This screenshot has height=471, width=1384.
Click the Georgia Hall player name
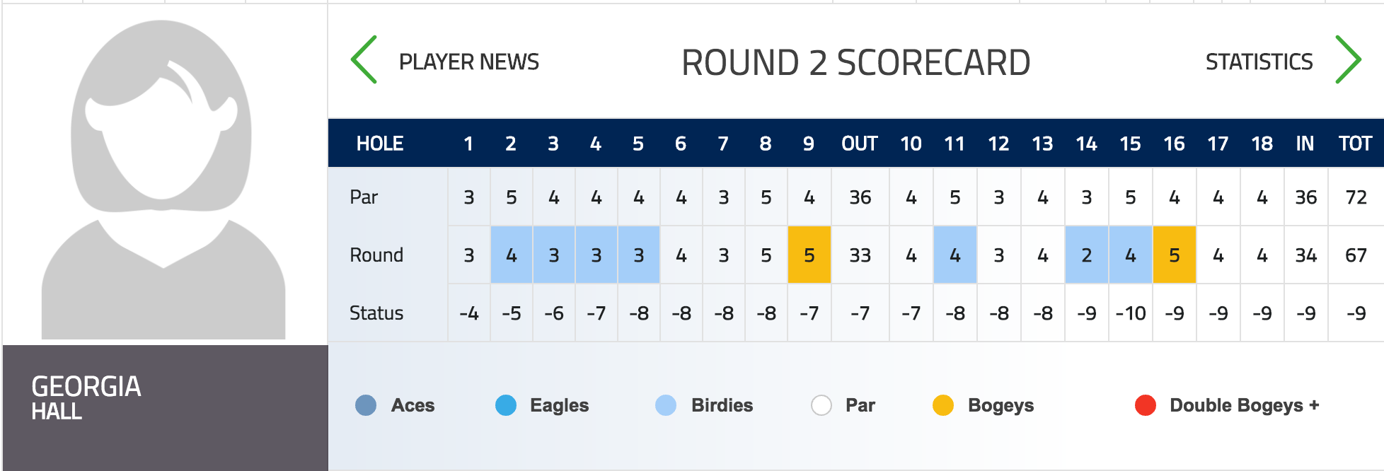click(86, 397)
